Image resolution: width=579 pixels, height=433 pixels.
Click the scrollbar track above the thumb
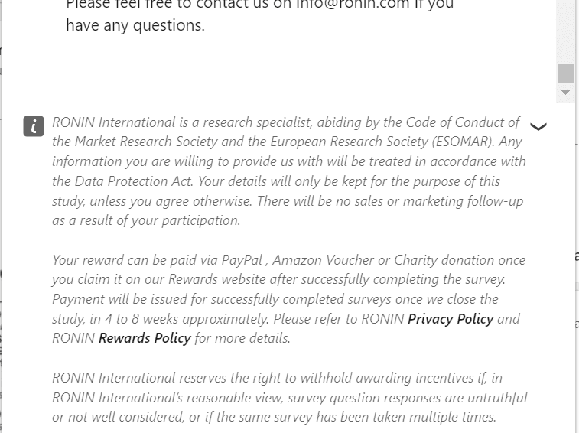565,31
